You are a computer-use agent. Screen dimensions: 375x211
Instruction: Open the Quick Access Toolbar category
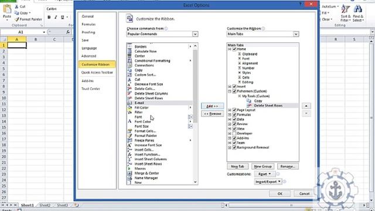click(97, 72)
